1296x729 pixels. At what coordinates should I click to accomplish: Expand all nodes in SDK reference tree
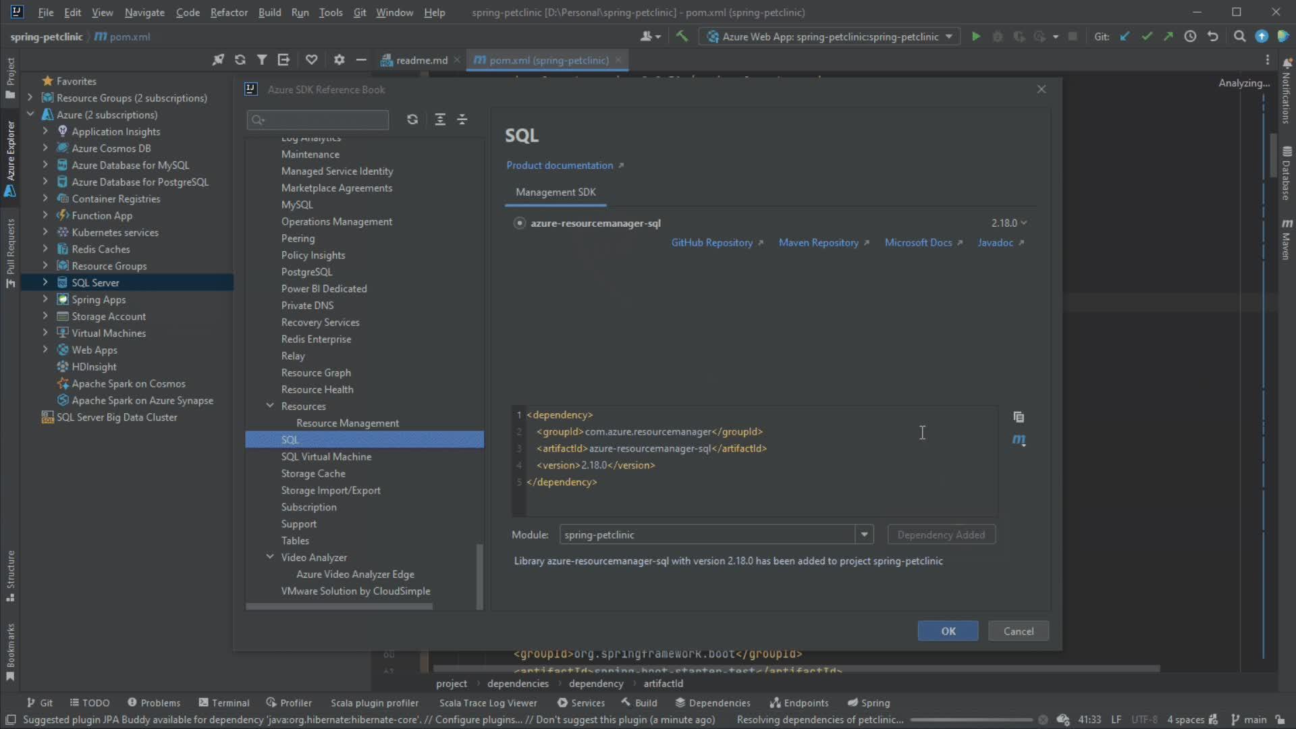(x=440, y=119)
